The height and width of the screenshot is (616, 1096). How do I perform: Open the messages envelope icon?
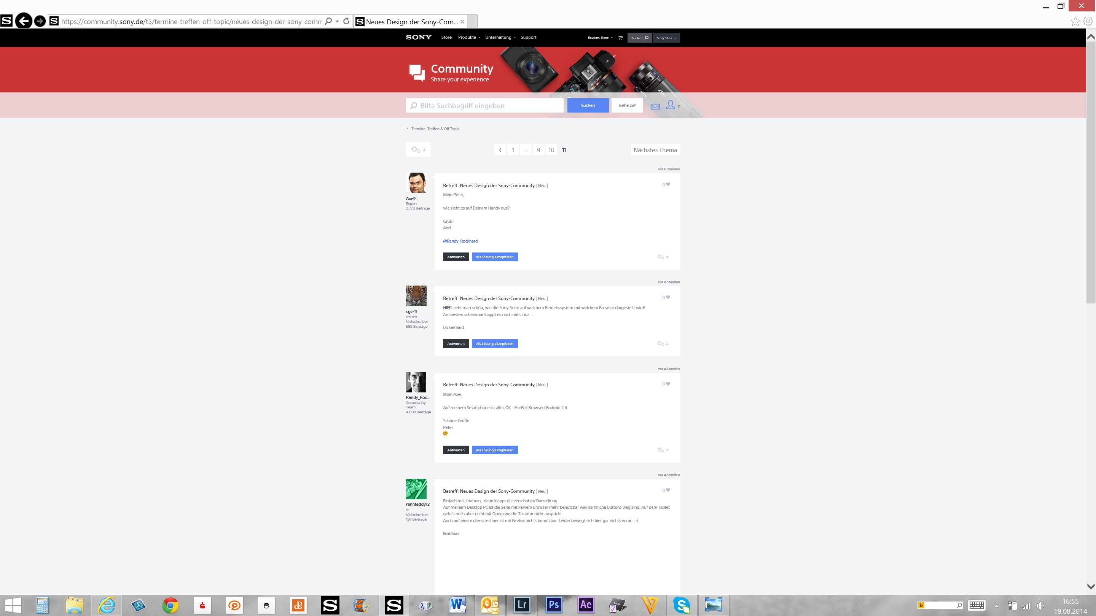[x=655, y=106]
